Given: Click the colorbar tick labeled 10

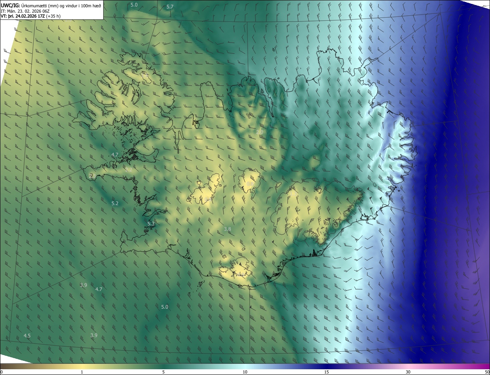Looking at the screenshot, I should pyautogui.click(x=245, y=372).
